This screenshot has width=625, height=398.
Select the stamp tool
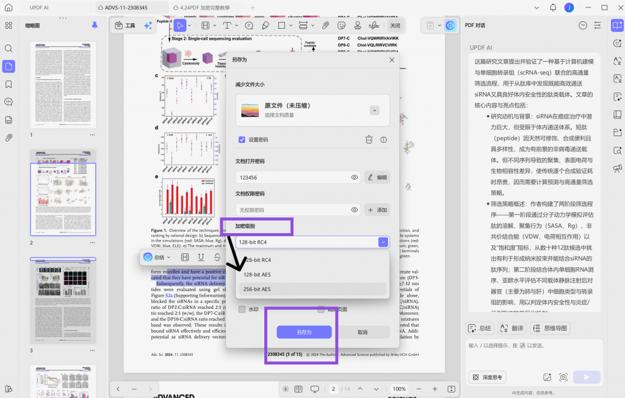[358, 26]
